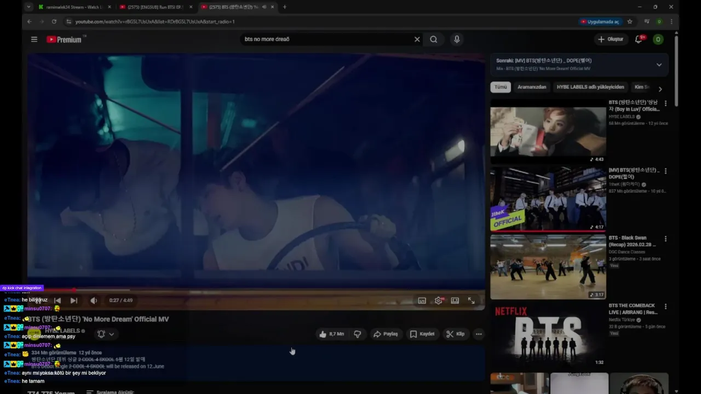701x394 pixels.
Task: Expand the Sonraki playlist panel chevron
Action: pyautogui.click(x=659, y=65)
